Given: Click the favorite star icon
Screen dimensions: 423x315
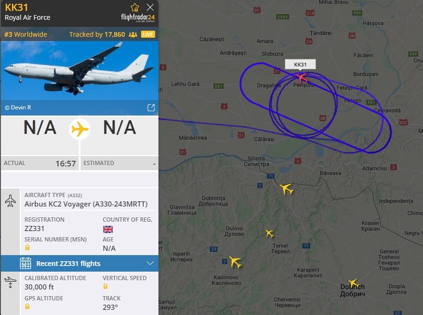Looking at the screenshot, I should (135, 7).
